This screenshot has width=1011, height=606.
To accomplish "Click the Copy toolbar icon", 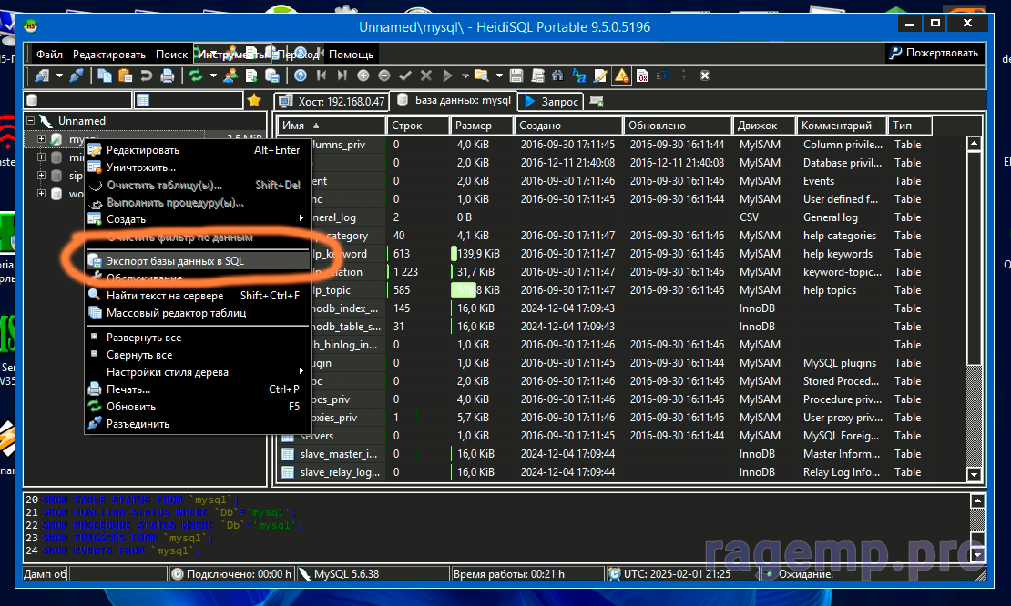I will pos(104,76).
